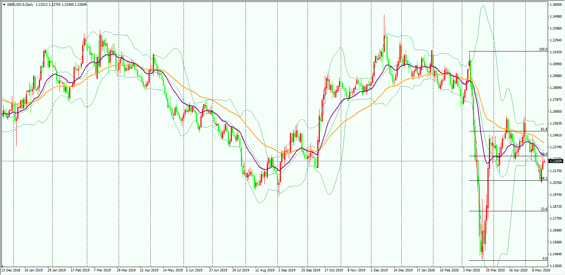This screenshot has height=275, width=565.
Task: Click the 16 Apr 2020 date label
Action: coord(518,270)
